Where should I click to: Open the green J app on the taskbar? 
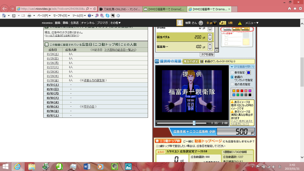pyautogui.click(x=60, y=166)
